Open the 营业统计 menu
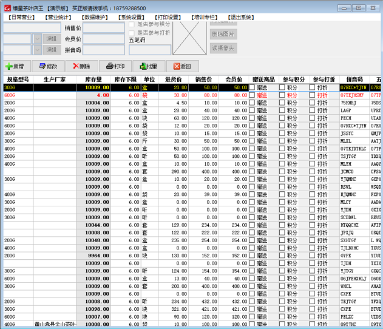Viewport: 383px width, 329px height. point(58,18)
